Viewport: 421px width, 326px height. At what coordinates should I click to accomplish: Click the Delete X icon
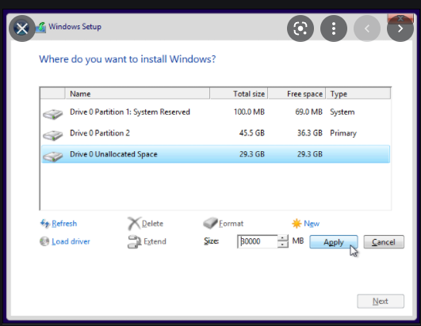coord(134,223)
